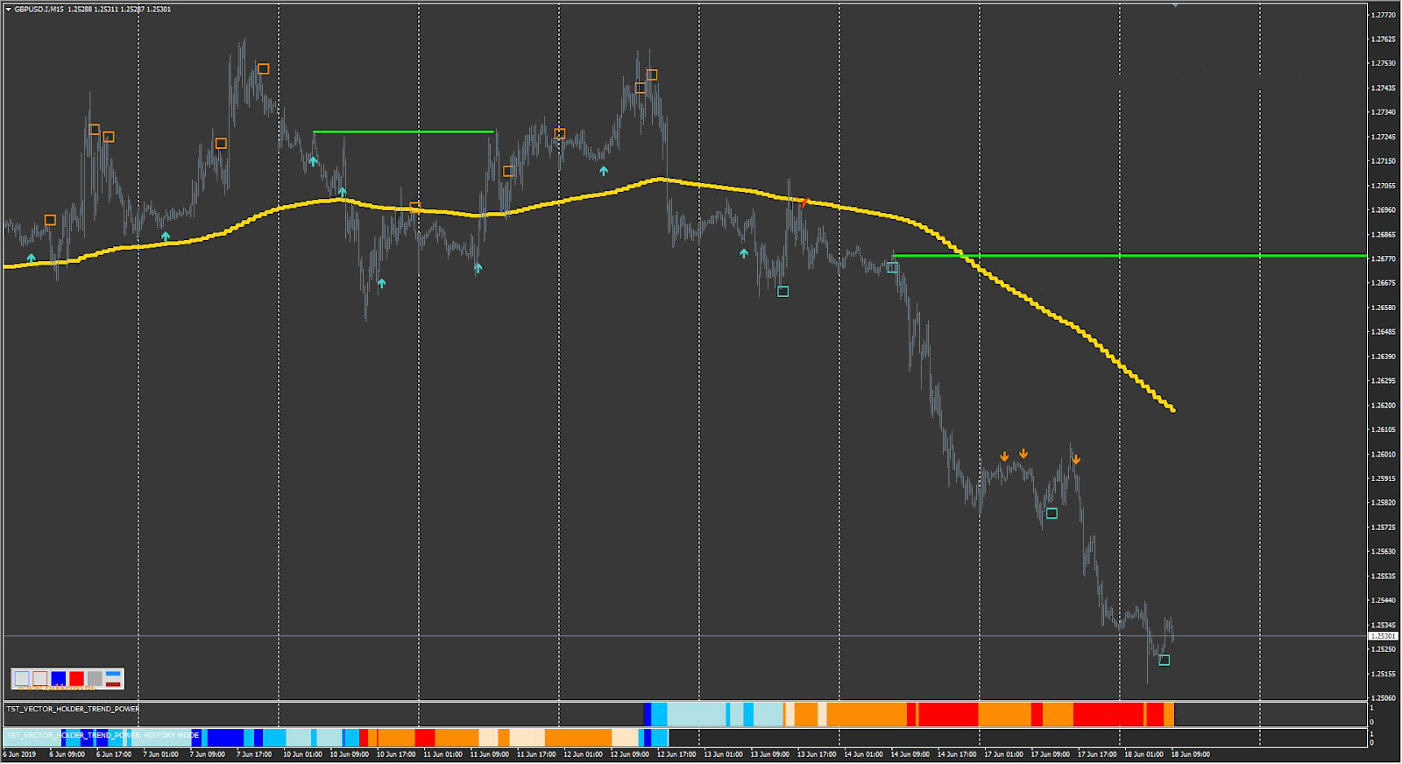The image size is (1402, 764).
Task: Open the GBPUSD chart dropdown triangle
Action: click(x=8, y=9)
